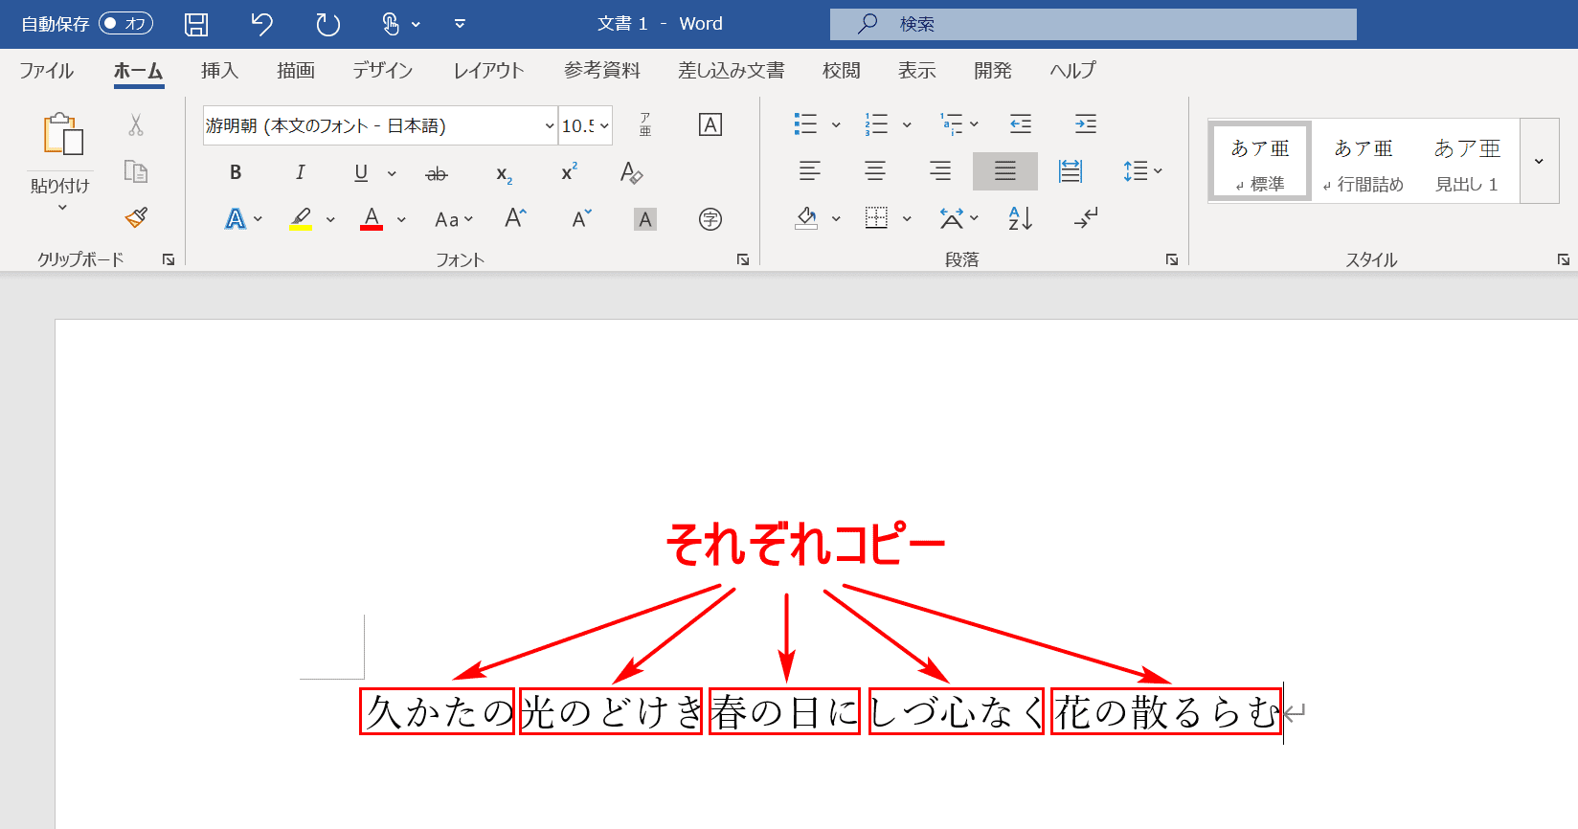Toggle Bold formatting

[x=236, y=172]
